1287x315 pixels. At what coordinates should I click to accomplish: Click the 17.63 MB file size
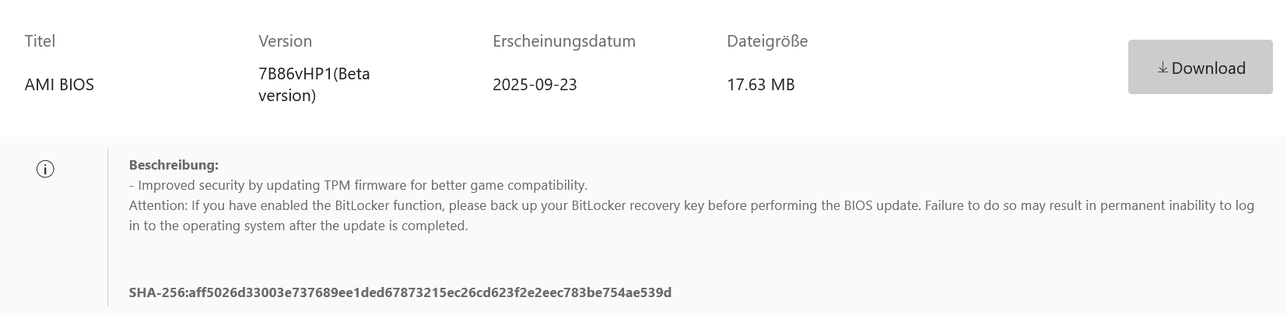coord(760,85)
